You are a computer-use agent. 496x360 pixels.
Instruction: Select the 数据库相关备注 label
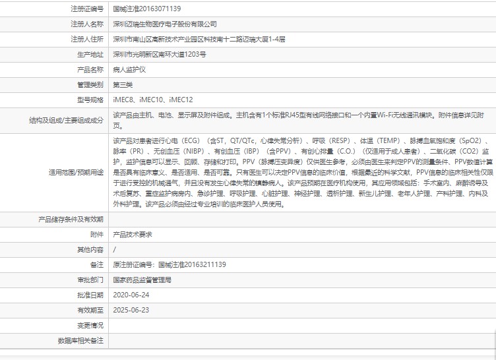click(80, 341)
